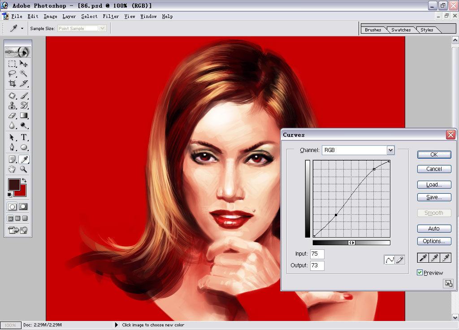Pick the Set White Point eyedropper in Curves
The width and height of the screenshot is (459, 330).
[x=446, y=258]
